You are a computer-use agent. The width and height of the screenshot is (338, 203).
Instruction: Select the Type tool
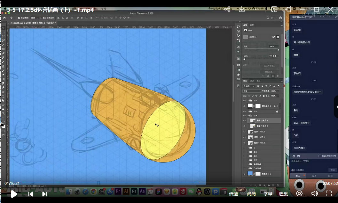point(3,96)
